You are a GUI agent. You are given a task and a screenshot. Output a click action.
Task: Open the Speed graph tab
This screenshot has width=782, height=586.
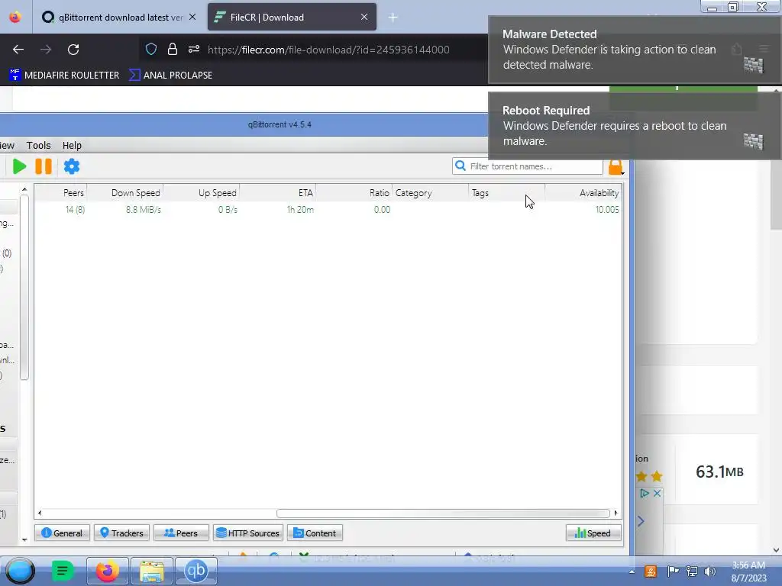click(x=593, y=533)
